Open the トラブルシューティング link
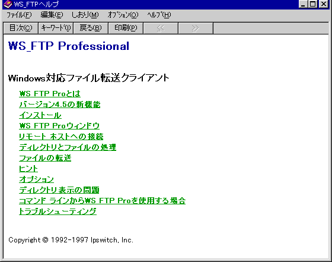332x262 pixels. (58, 212)
